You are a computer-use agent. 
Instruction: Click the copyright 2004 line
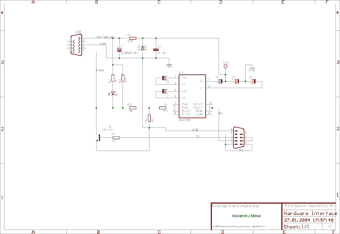tap(238, 226)
